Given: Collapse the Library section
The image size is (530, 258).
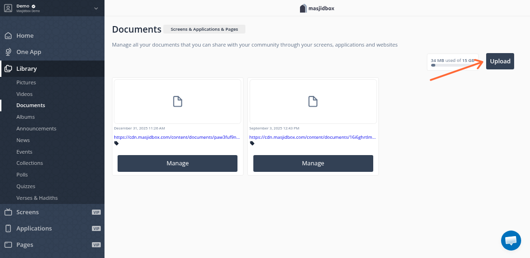Looking at the screenshot, I should pos(52,68).
